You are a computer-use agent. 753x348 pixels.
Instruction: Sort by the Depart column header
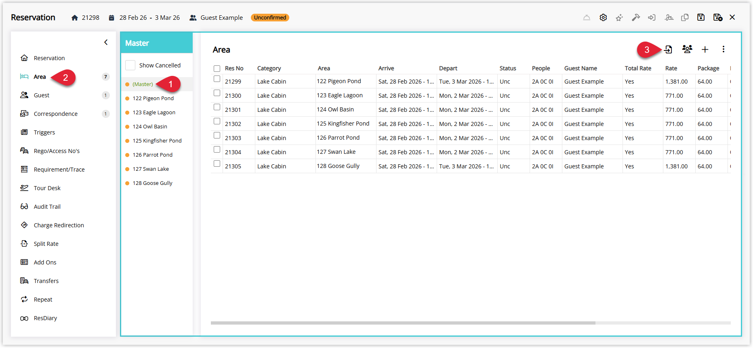[448, 68]
